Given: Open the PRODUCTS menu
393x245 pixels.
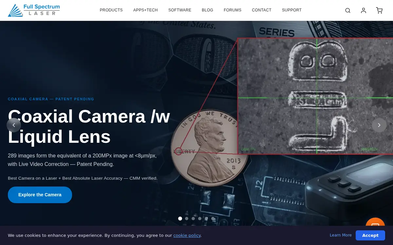Looking at the screenshot, I should coord(111,10).
